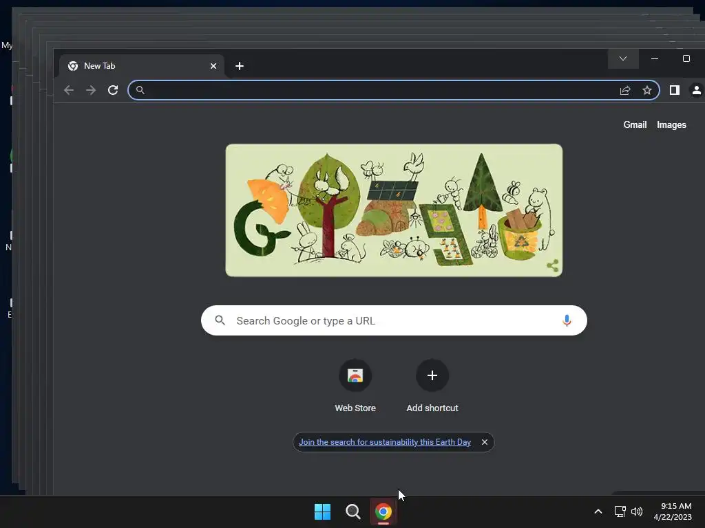Start voice search with microphone icon
This screenshot has width=705, height=528.
click(x=567, y=320)
